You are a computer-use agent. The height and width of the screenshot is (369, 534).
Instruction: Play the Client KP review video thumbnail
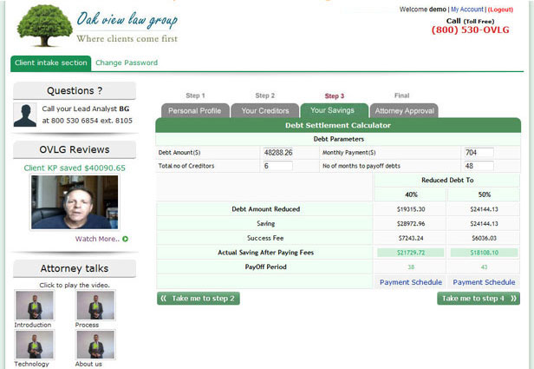(75, 202)
